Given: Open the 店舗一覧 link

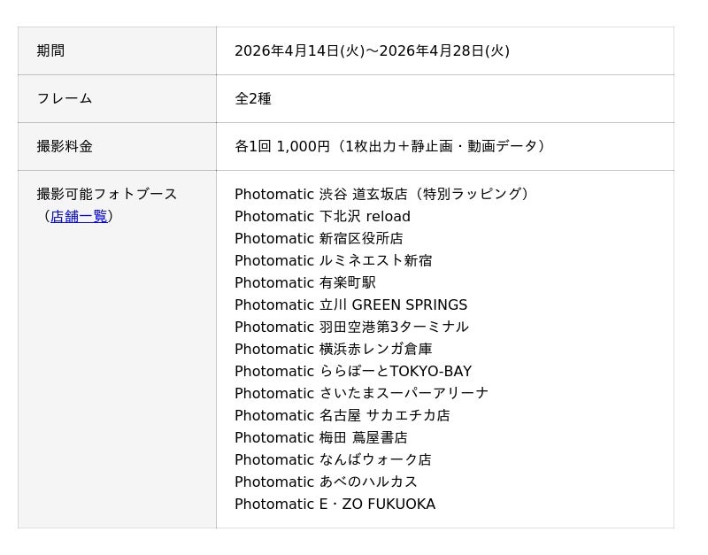Looking at the screenshot, I should coord(79,216).
